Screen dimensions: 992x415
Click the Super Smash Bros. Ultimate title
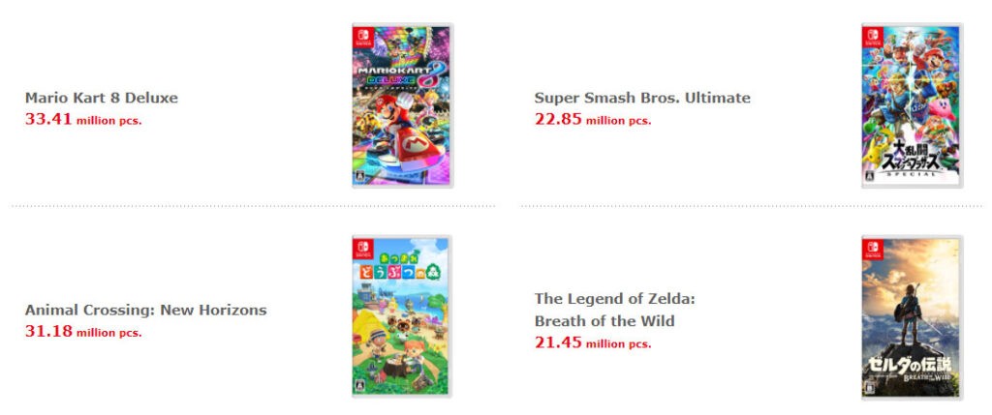[642, 98]
